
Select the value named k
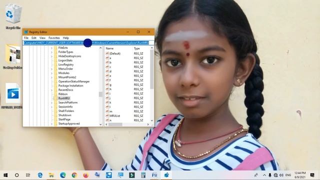[110, 102]
